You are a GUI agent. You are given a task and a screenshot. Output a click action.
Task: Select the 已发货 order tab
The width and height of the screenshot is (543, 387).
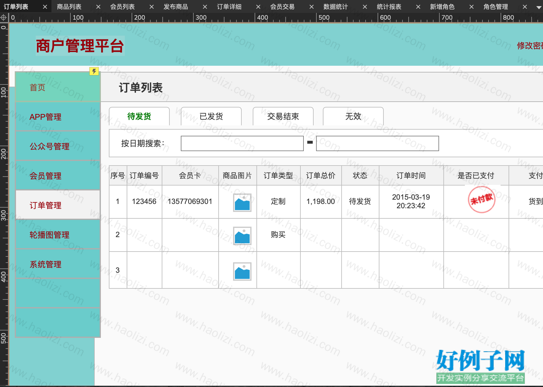tap(211, 116)
